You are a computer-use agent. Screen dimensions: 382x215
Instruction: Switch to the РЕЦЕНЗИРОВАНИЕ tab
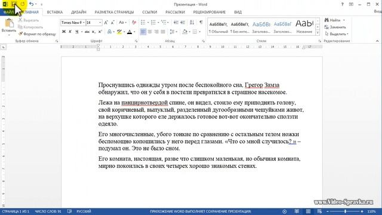pyautogui.click(x=210, y=12)
